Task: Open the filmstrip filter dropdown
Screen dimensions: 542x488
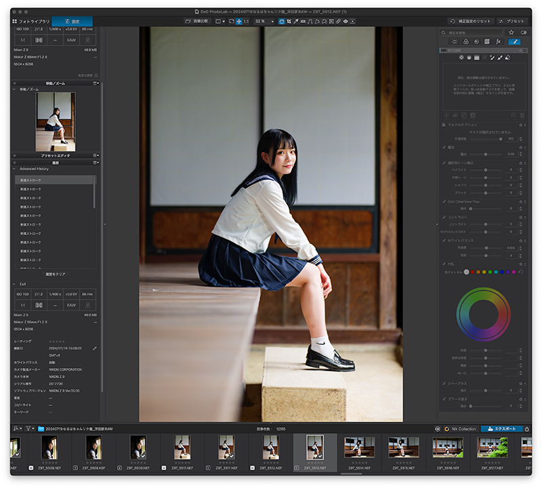Action: pos(30,429)
